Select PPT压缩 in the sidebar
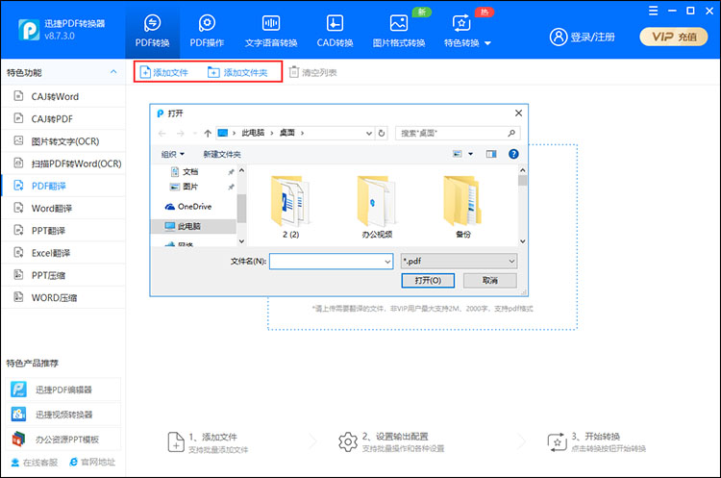The image size is (721, 478). pyautogui.click(x=63, y=275)
